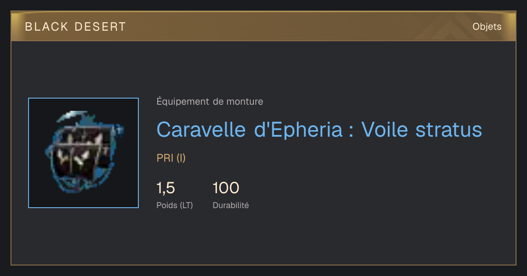Click the words "Voile stratus" in the title
The width and height of the screenshot is (527, 276).
pyautogui.click(x=422, y=130)
